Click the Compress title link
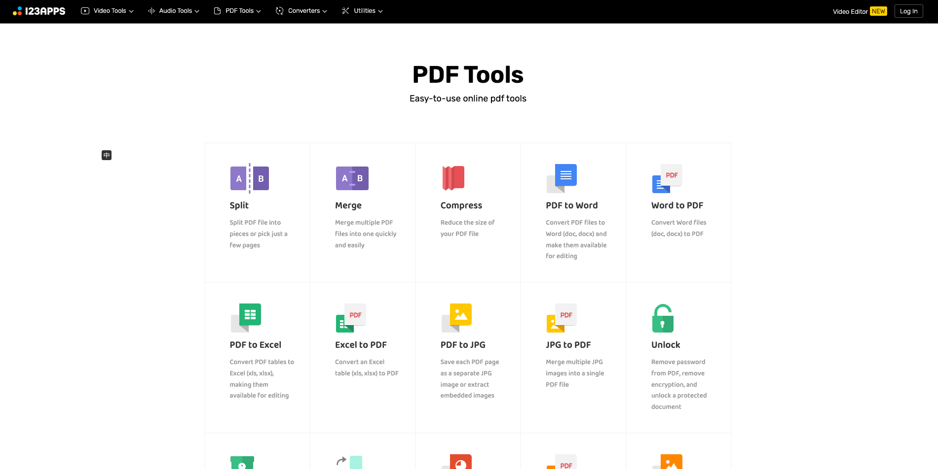Viewport: 938px width, 469px height. [461, 205]
